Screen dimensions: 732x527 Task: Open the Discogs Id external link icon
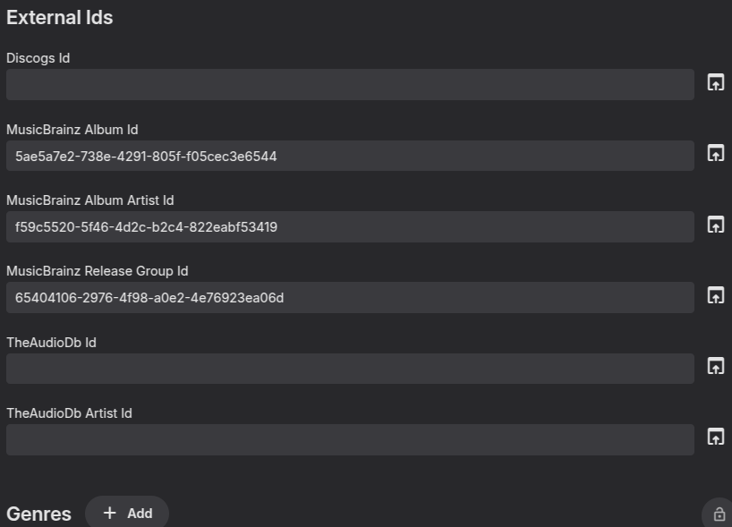[715, 83]
